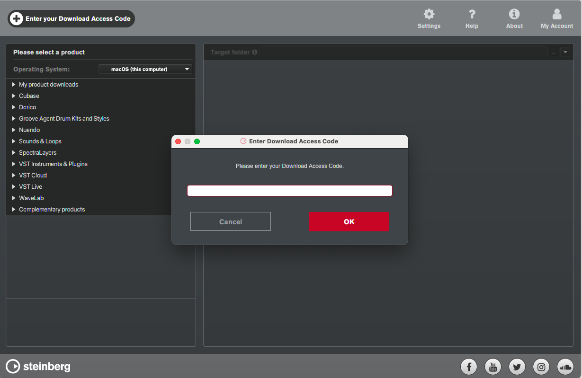Expand the Dorico product category

pos(14,107)
